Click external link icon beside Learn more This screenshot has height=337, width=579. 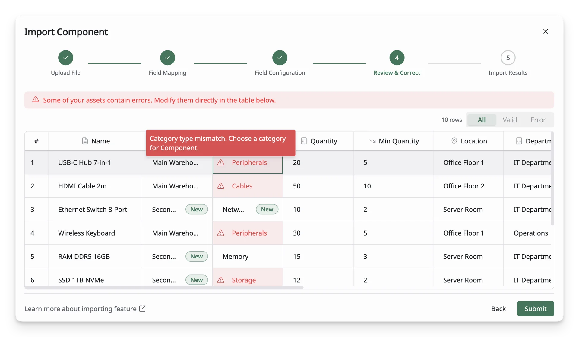142,309
